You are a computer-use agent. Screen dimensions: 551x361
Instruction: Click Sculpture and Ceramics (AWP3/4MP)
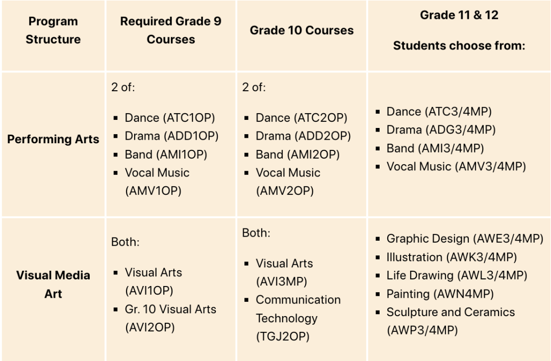450,321
